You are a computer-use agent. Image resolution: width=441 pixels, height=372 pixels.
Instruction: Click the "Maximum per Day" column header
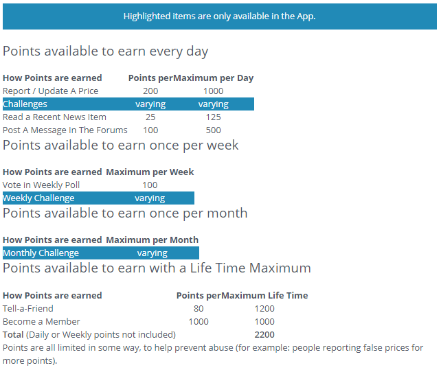(x=214, y=78)
